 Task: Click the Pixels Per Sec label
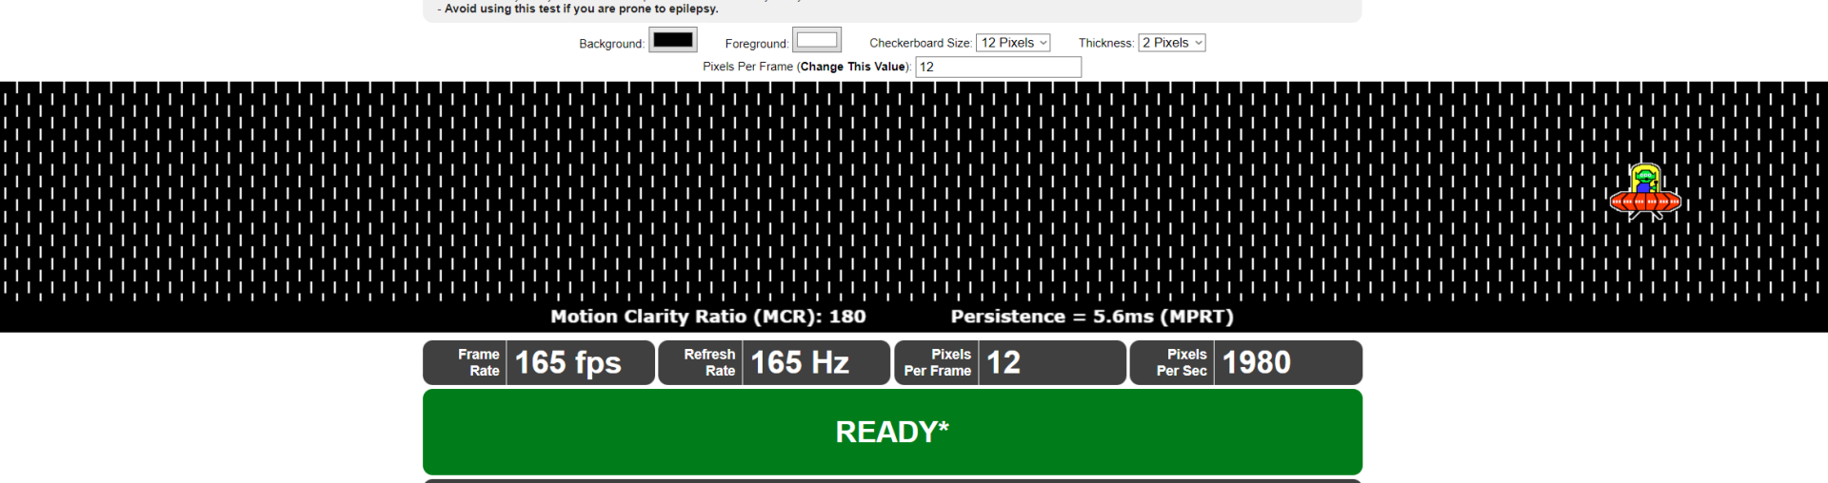coord(1182,362)
